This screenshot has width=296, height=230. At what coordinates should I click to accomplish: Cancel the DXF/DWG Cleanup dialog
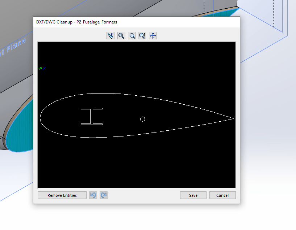coord(222,195)
